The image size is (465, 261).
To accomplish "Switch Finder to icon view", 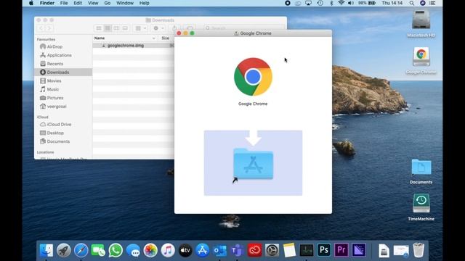I will (99, 28).
